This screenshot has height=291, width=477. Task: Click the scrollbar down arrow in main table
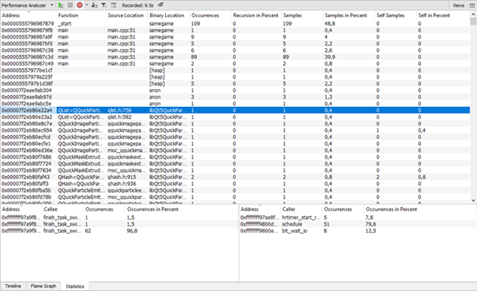(x=473, y=200)
